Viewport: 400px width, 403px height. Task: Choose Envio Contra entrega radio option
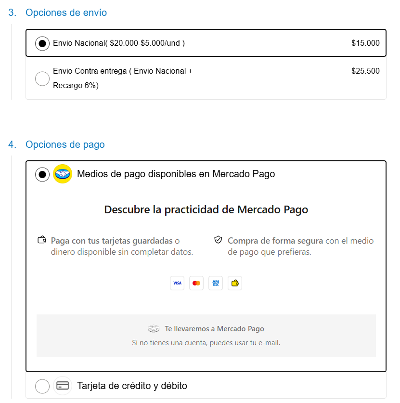[42, 78]
